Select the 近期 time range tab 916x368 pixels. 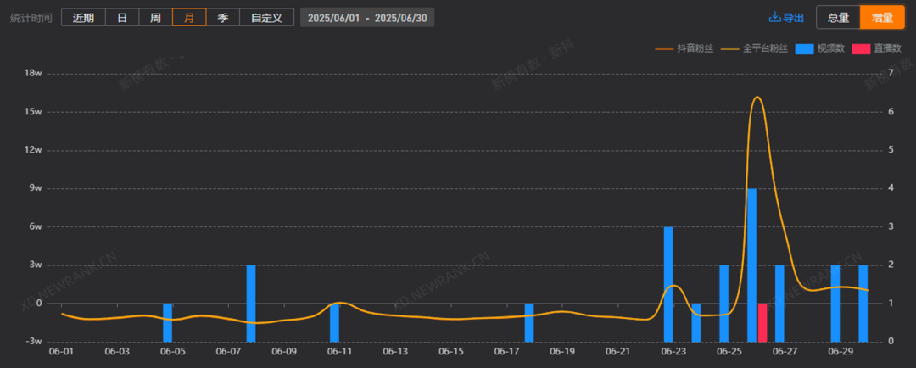(x=83, y=18)
